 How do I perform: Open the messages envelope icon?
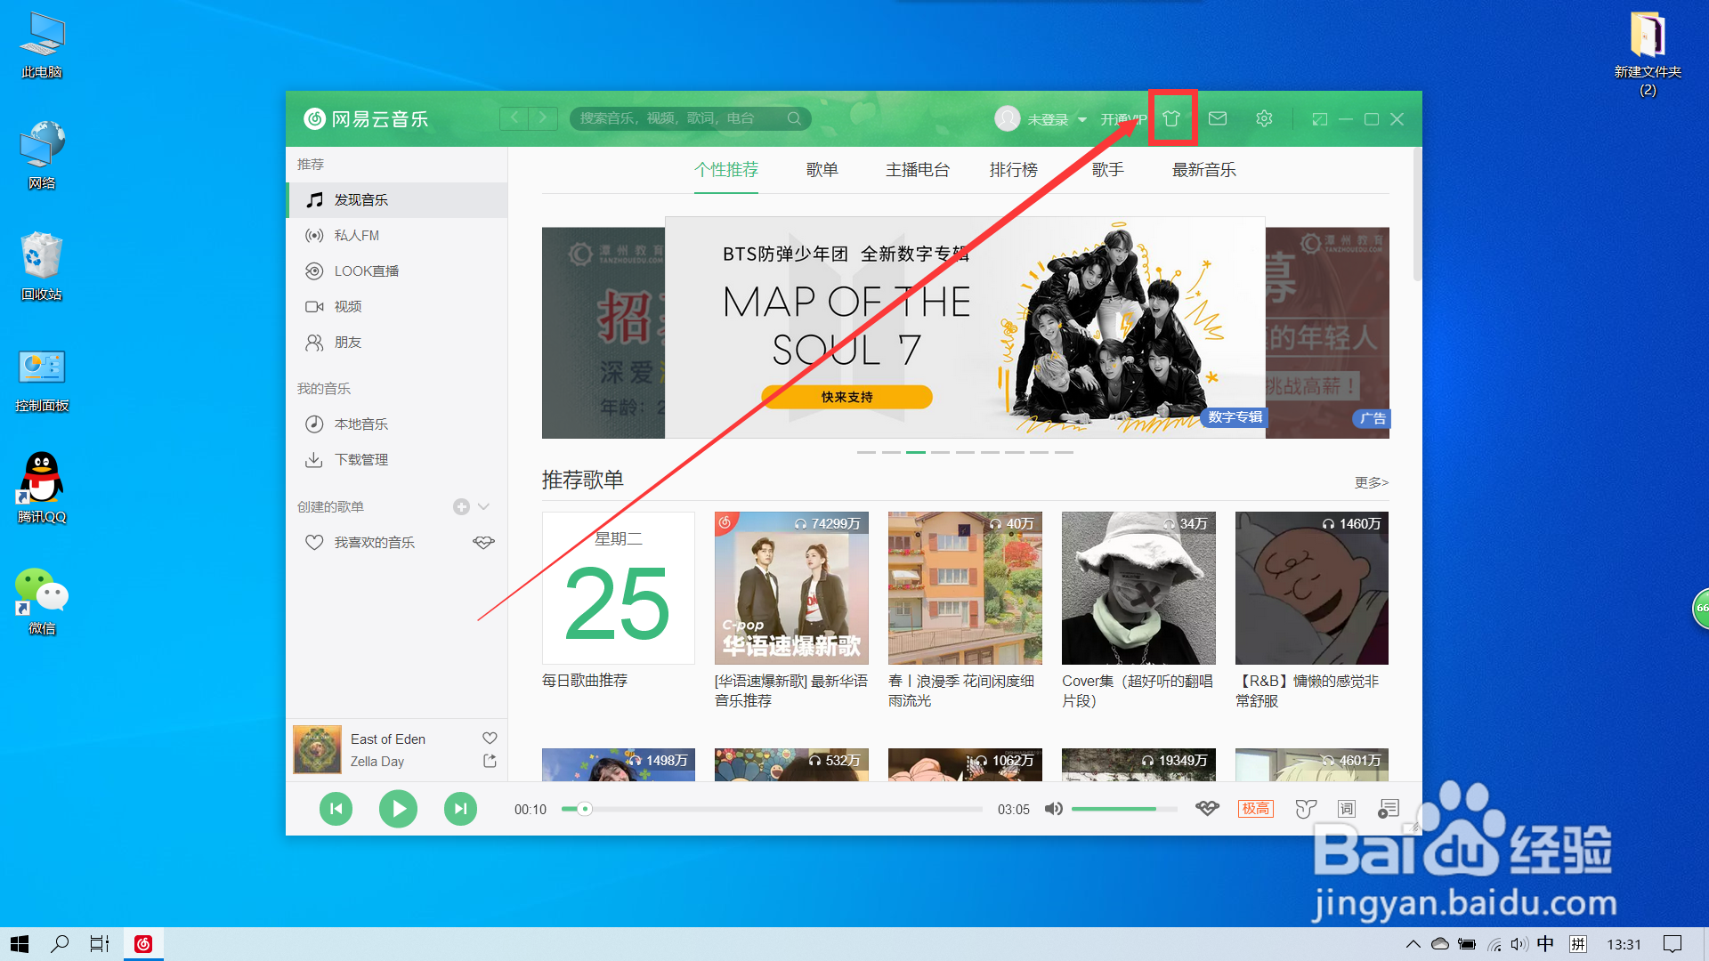click(1218, 118)
